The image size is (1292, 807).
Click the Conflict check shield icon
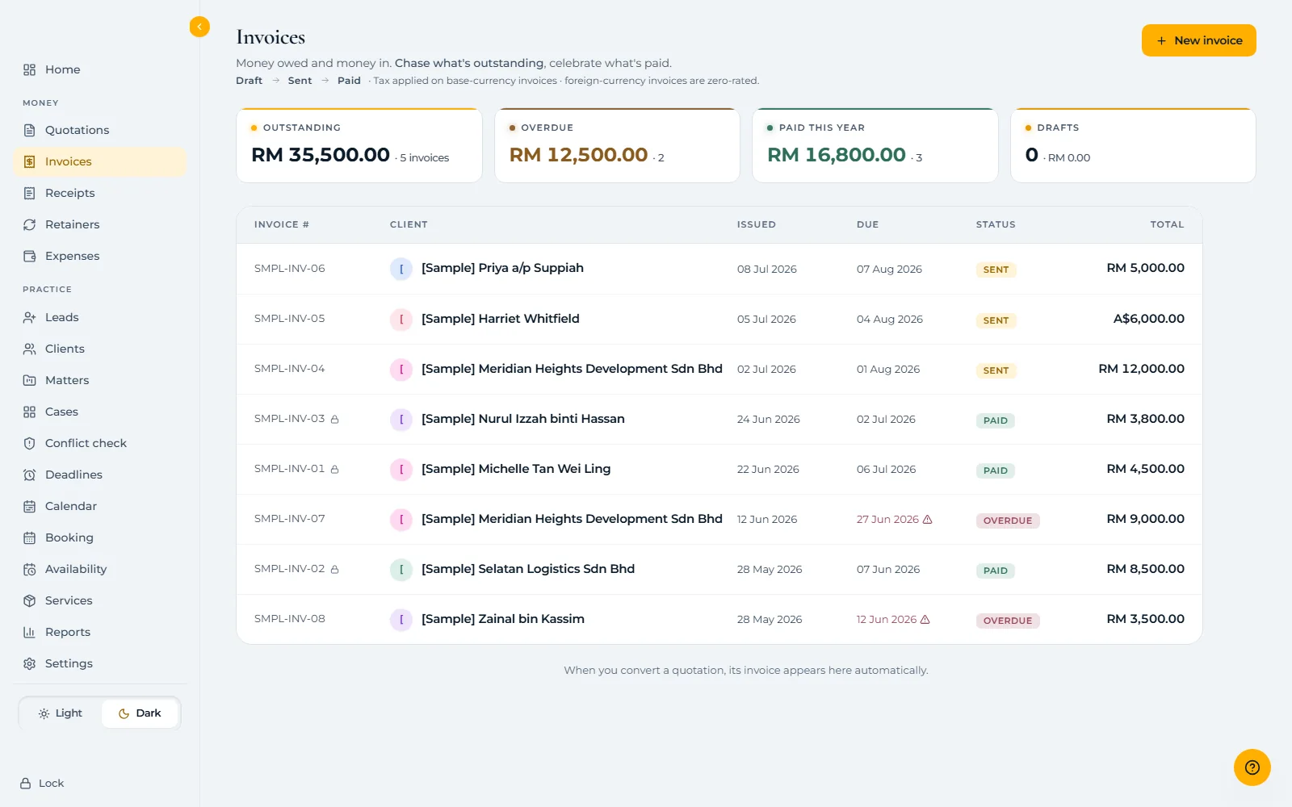[x=30, y=443]
